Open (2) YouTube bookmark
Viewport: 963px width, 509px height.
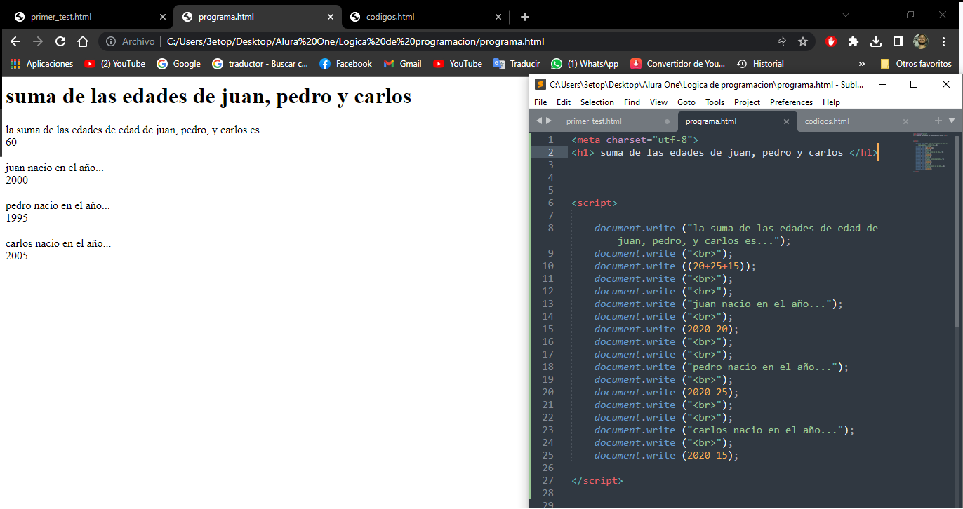point(114,64)
